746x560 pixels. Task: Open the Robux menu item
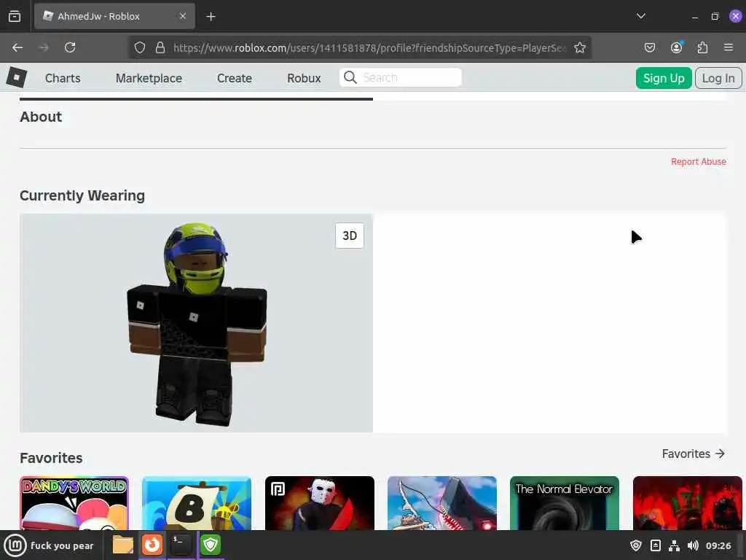(x=304, y=78)
